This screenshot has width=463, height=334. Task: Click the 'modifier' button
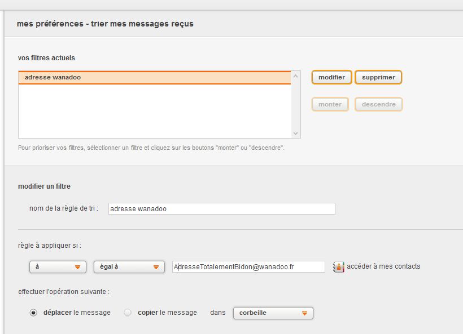click(x=331, y=77)
